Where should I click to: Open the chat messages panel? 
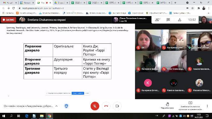[168, 20]
